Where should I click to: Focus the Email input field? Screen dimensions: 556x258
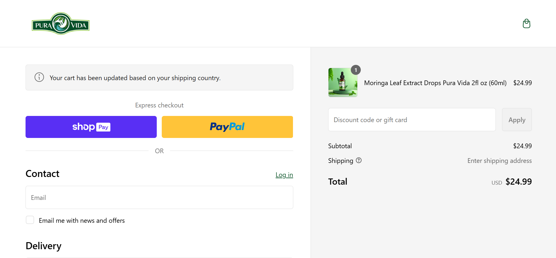coord(159,197)
